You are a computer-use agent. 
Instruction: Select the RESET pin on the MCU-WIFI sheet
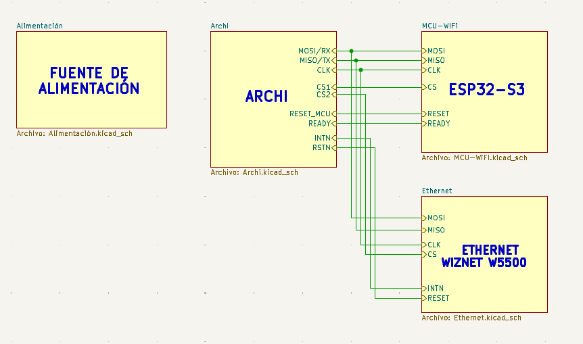(436, 114)
